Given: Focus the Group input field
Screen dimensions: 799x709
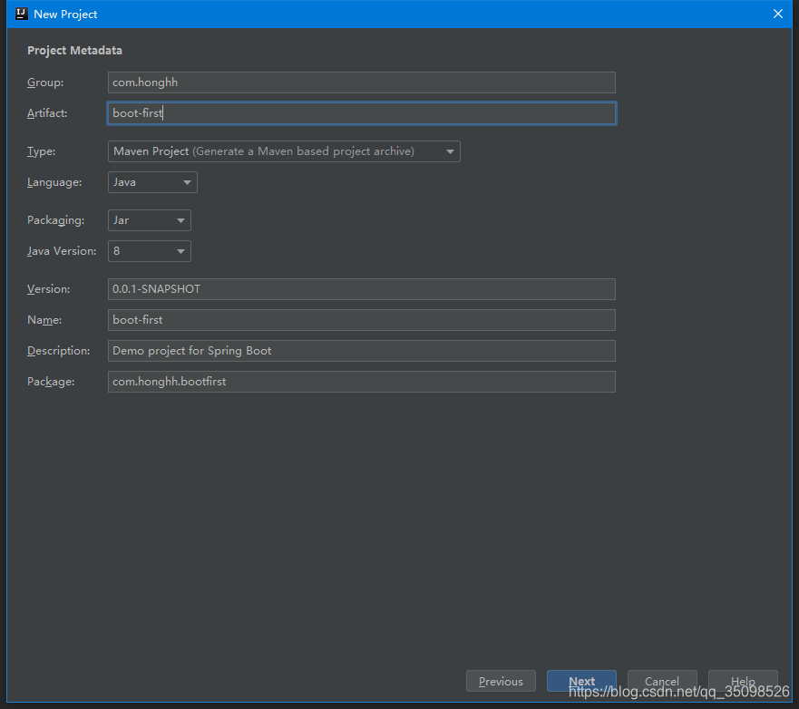Looking at the screenshot, I should (361, 83).
